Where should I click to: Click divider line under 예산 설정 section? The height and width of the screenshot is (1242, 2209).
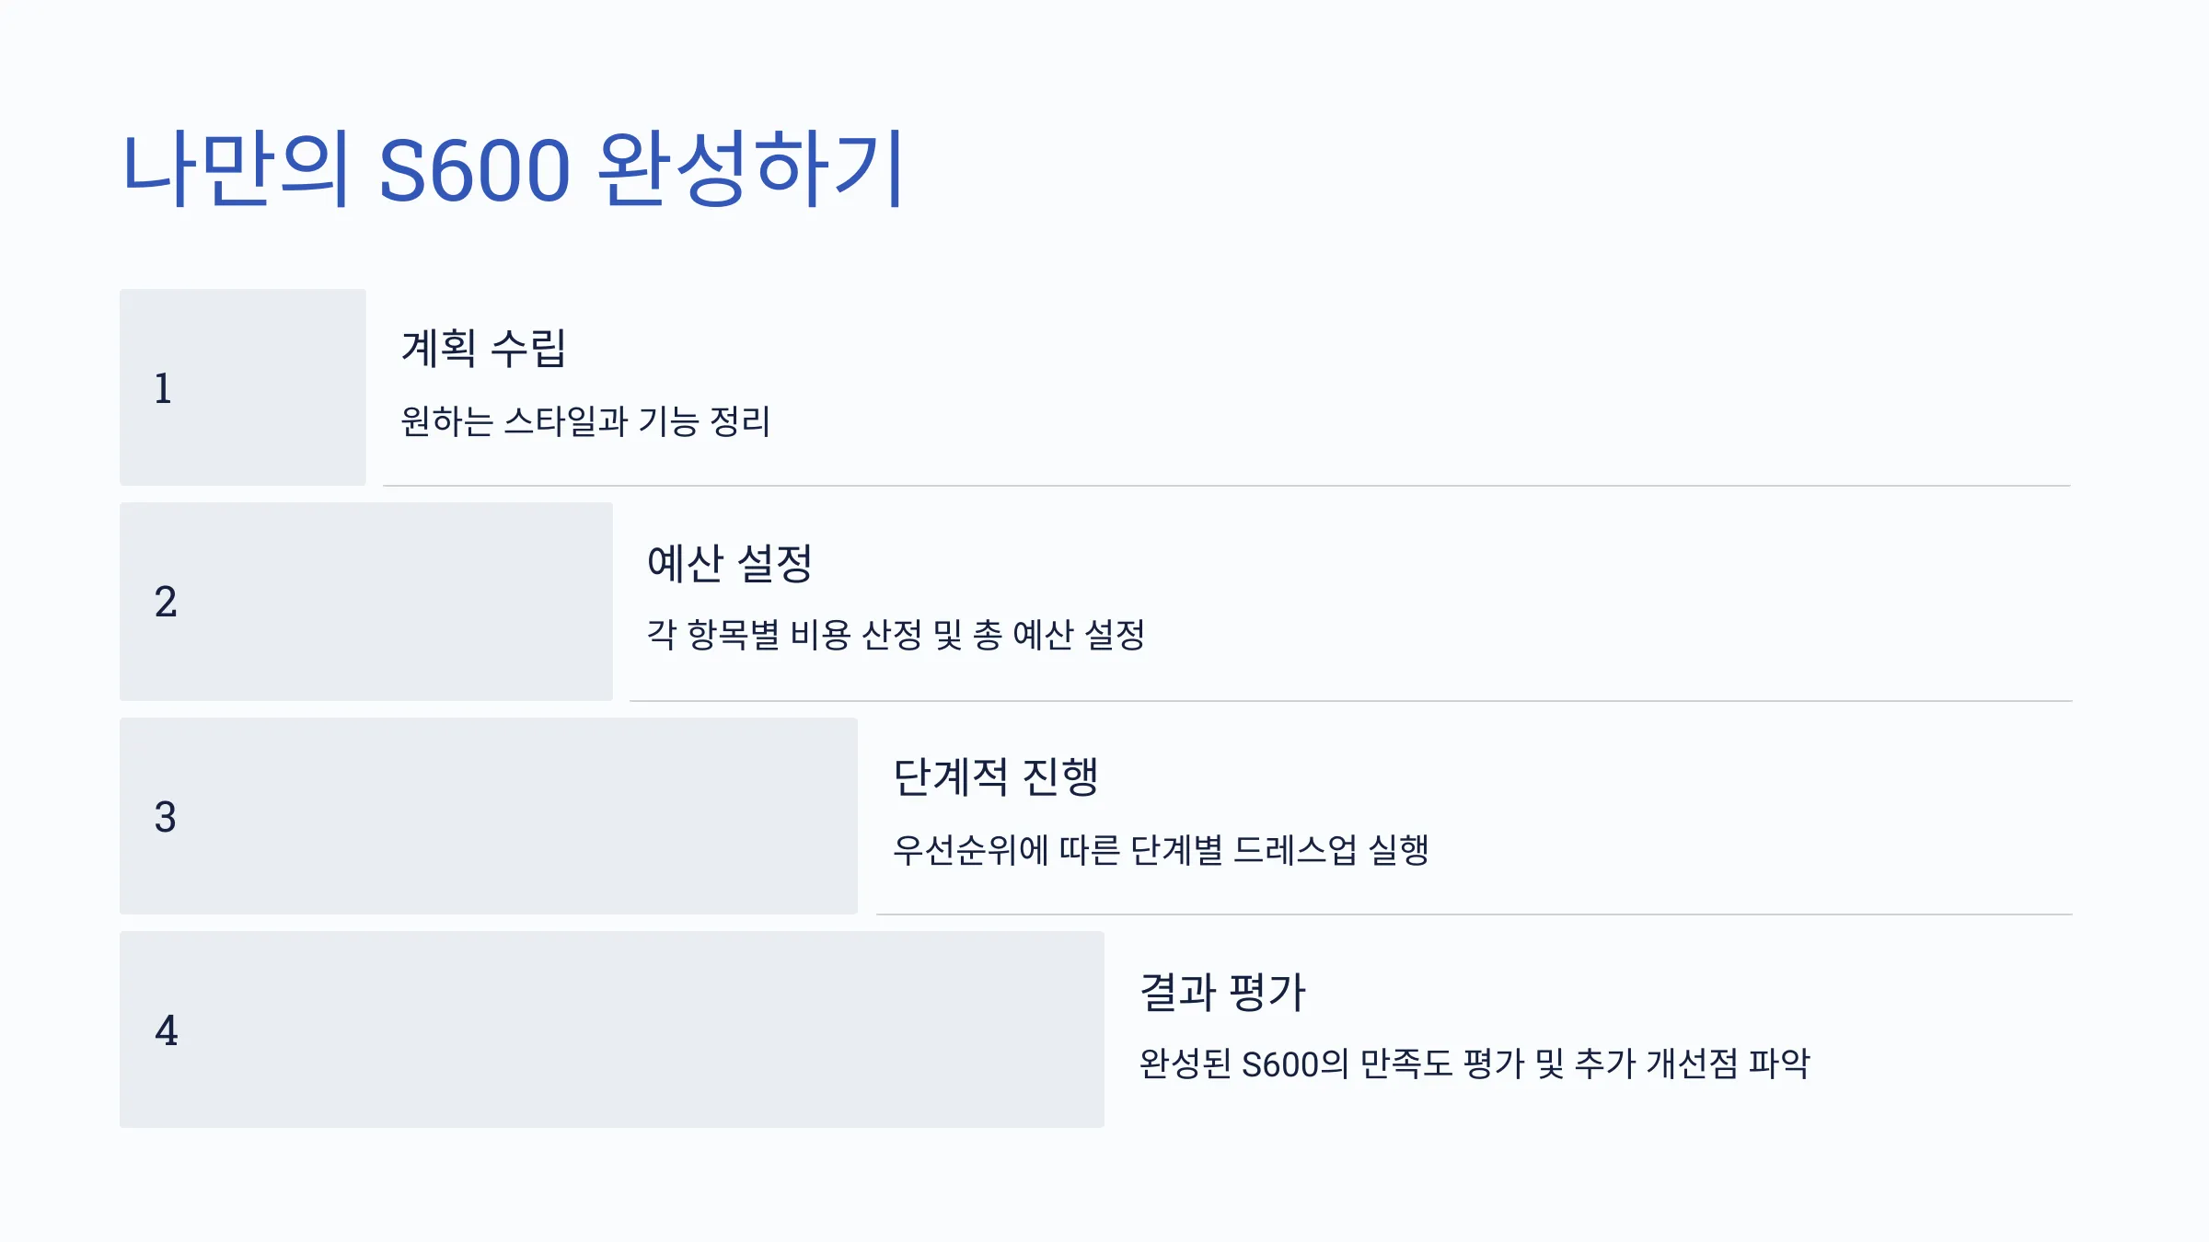click(1351, 701)
